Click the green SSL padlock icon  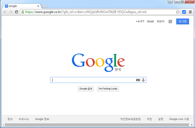(23, 12)
